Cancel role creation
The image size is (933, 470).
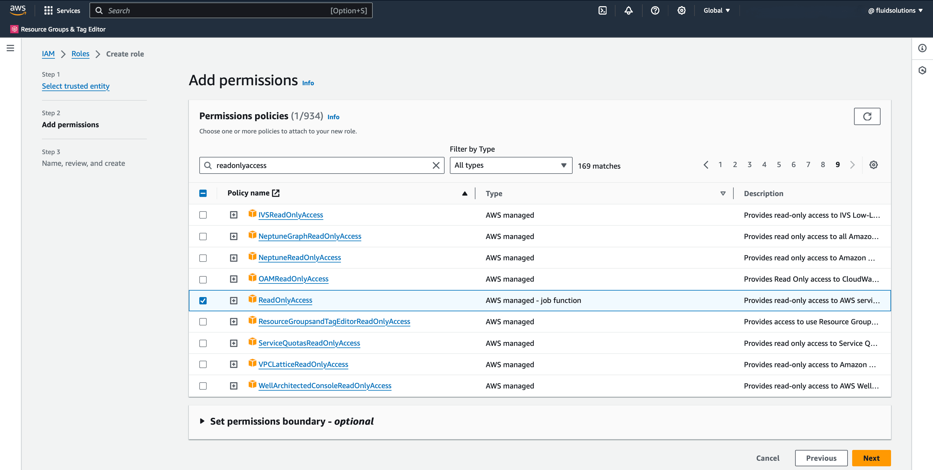768,458
